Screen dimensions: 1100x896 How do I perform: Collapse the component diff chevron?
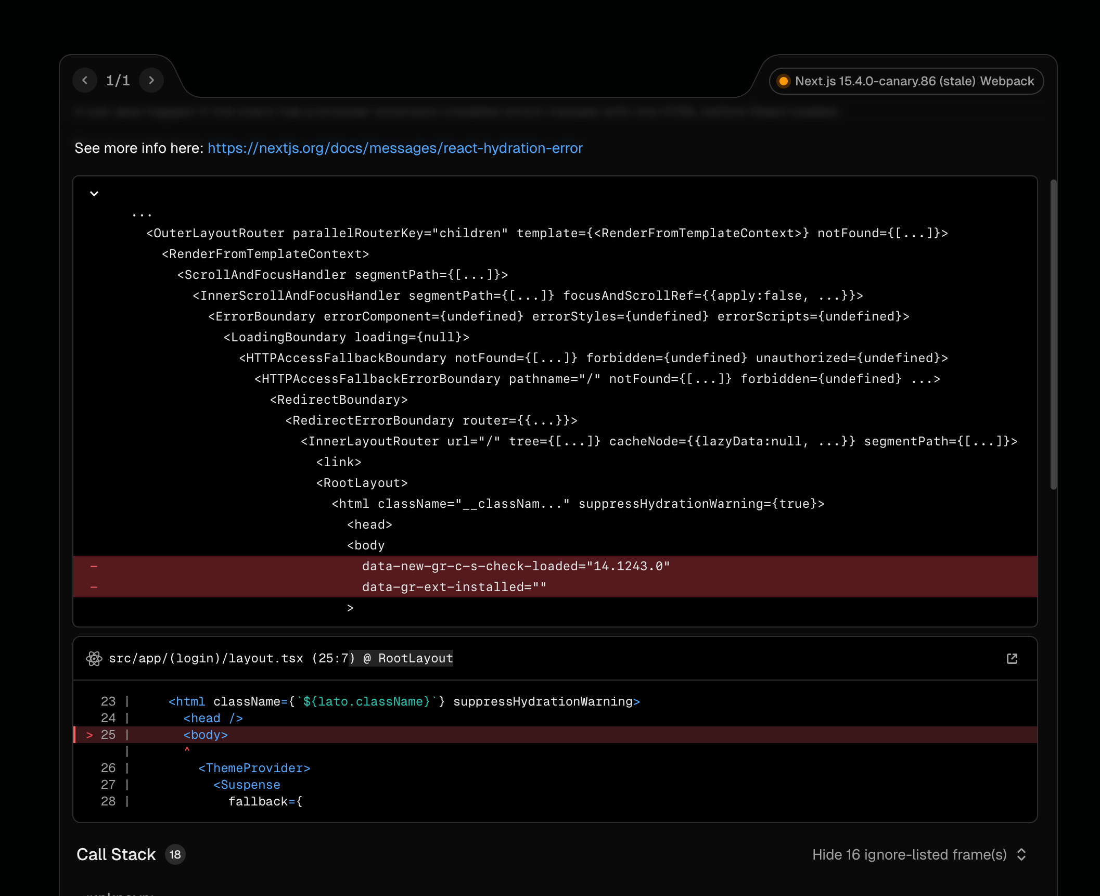[94, 194]
